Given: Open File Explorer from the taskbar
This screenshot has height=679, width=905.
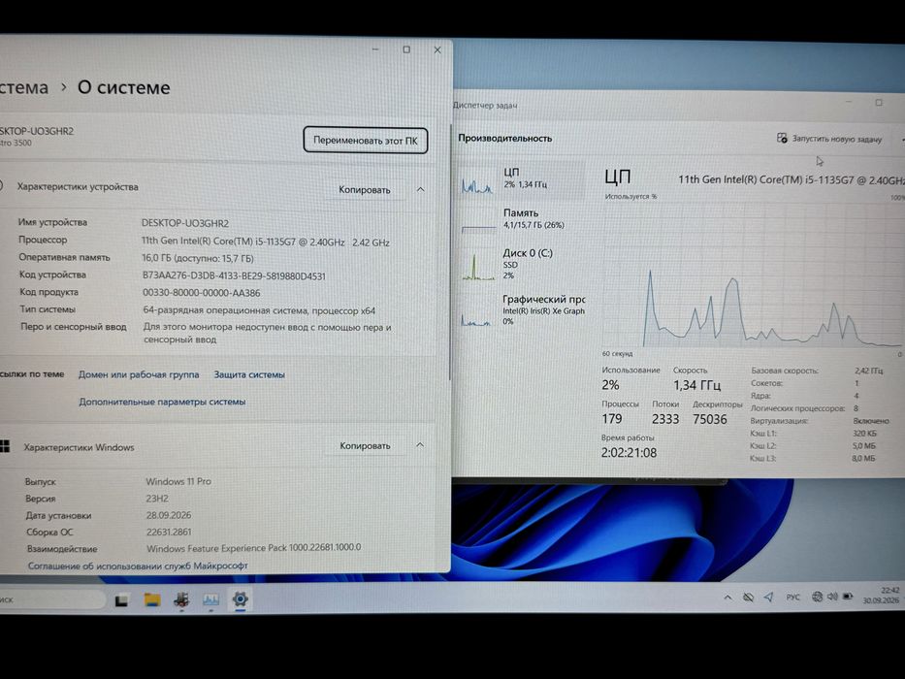Looking at the screenshot, I should (x=151, y=600).
